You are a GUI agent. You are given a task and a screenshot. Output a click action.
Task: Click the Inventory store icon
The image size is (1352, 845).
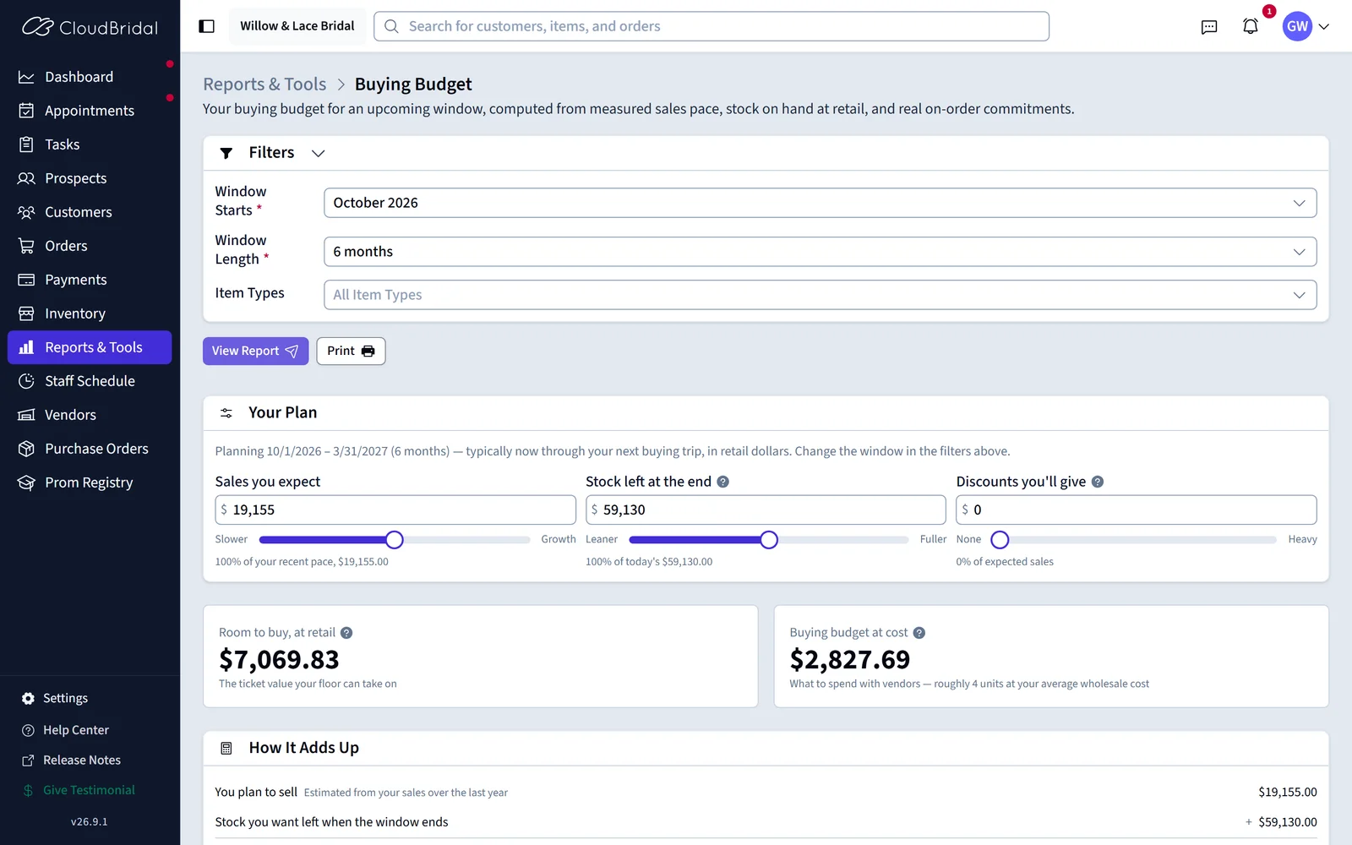coord(26,313)
